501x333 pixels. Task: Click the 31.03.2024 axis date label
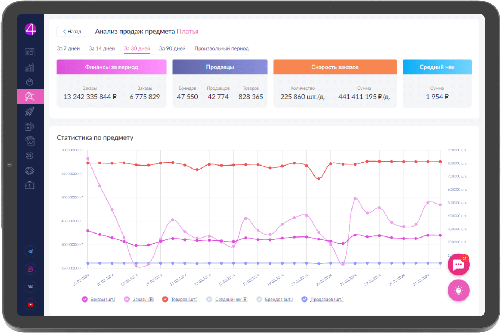(421, 280)
